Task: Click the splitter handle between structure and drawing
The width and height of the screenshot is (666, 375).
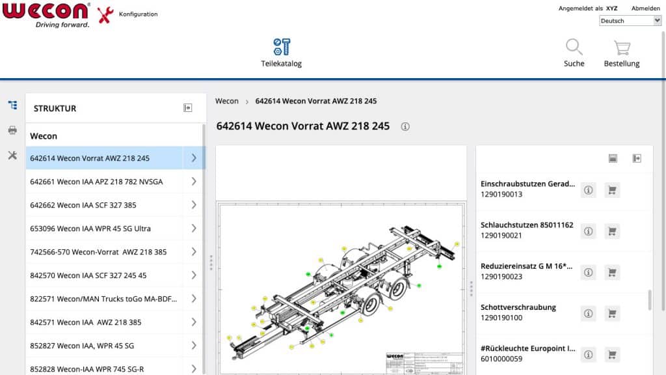Action: 211,262
